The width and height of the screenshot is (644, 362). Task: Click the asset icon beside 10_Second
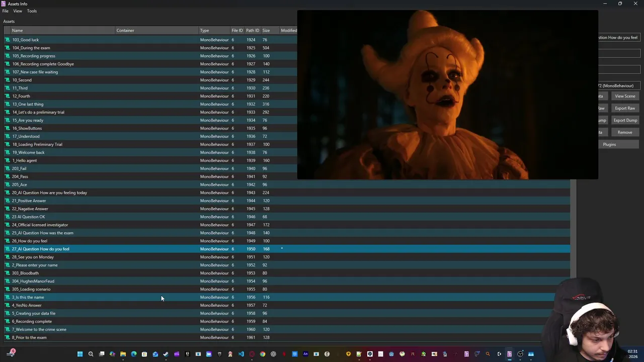[x=8, y=80]
